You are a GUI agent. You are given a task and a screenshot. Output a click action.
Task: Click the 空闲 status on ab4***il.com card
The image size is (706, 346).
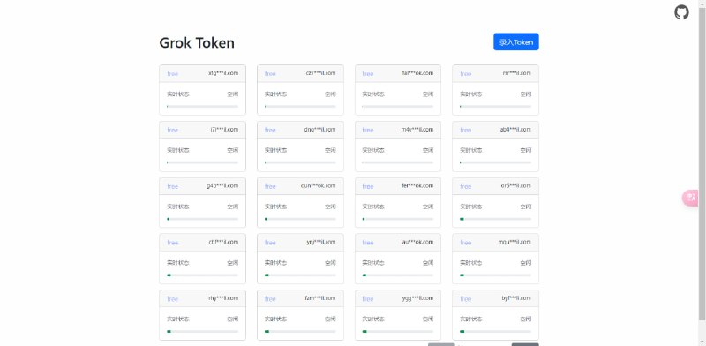525,150
